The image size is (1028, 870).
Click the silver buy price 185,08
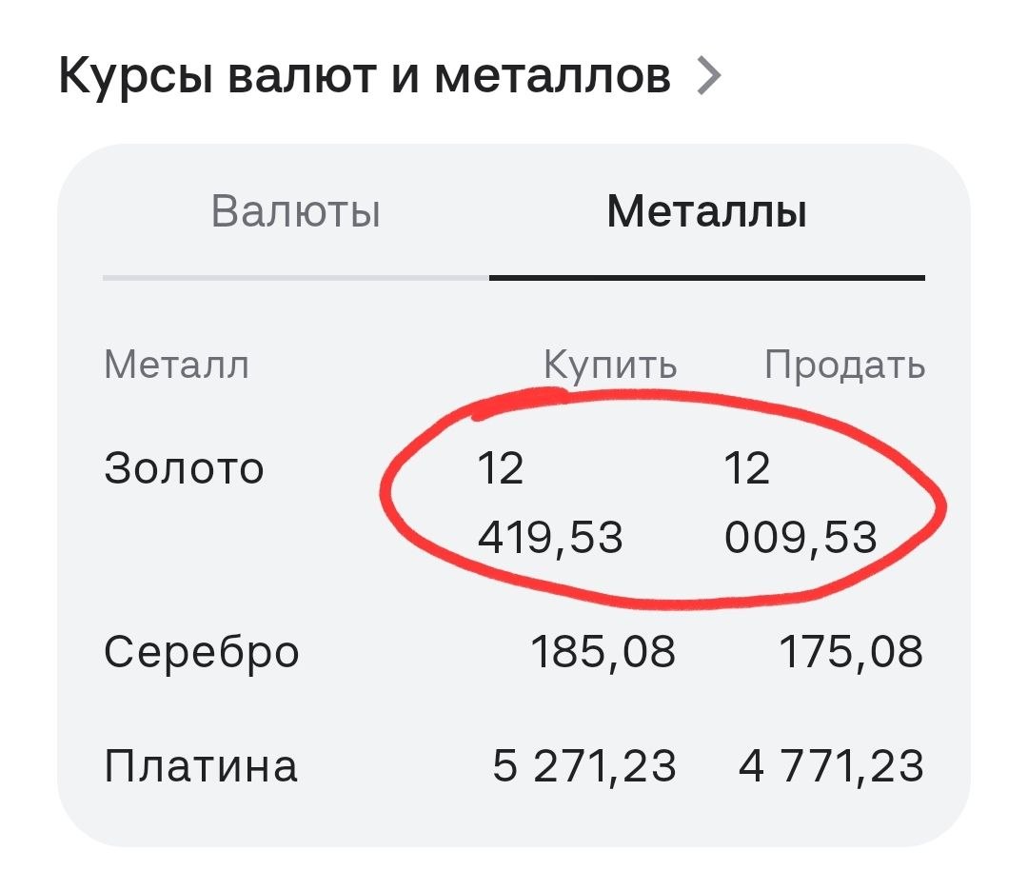click(603, 653)
